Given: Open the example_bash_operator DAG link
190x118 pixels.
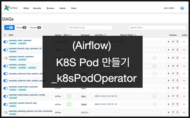Looking at the screenshot, I should tap(20, 40).
